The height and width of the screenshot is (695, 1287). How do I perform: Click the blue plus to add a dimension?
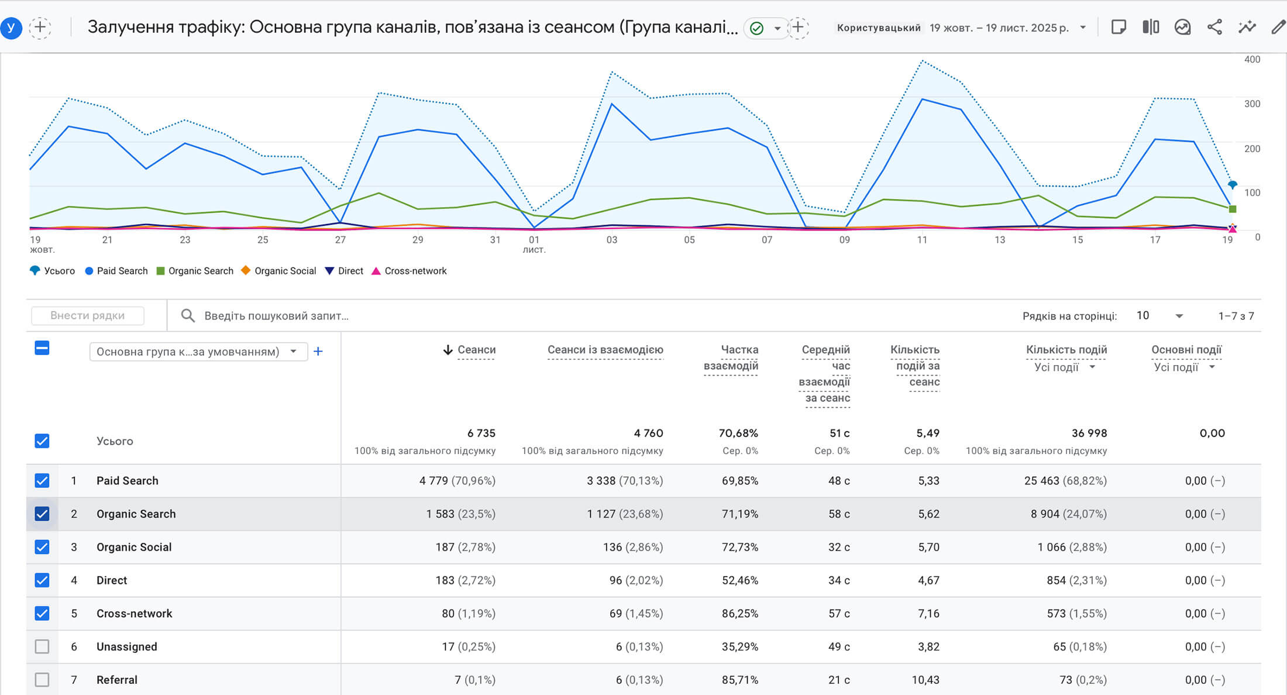coord(318,351)
